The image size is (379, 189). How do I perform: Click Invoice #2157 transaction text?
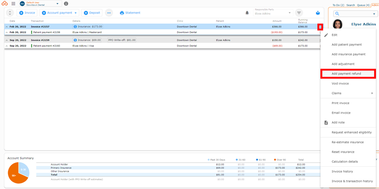(40, 27)
